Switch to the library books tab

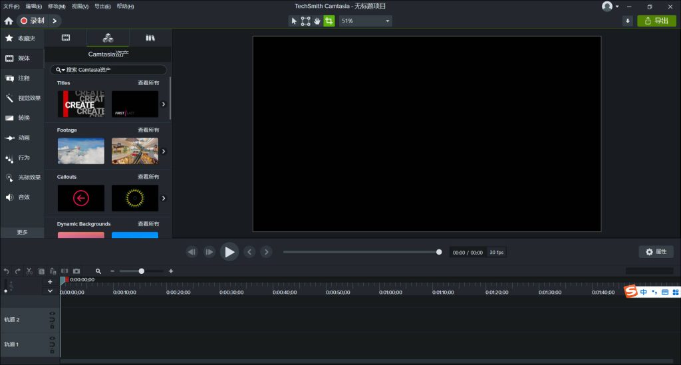(150, 38)
